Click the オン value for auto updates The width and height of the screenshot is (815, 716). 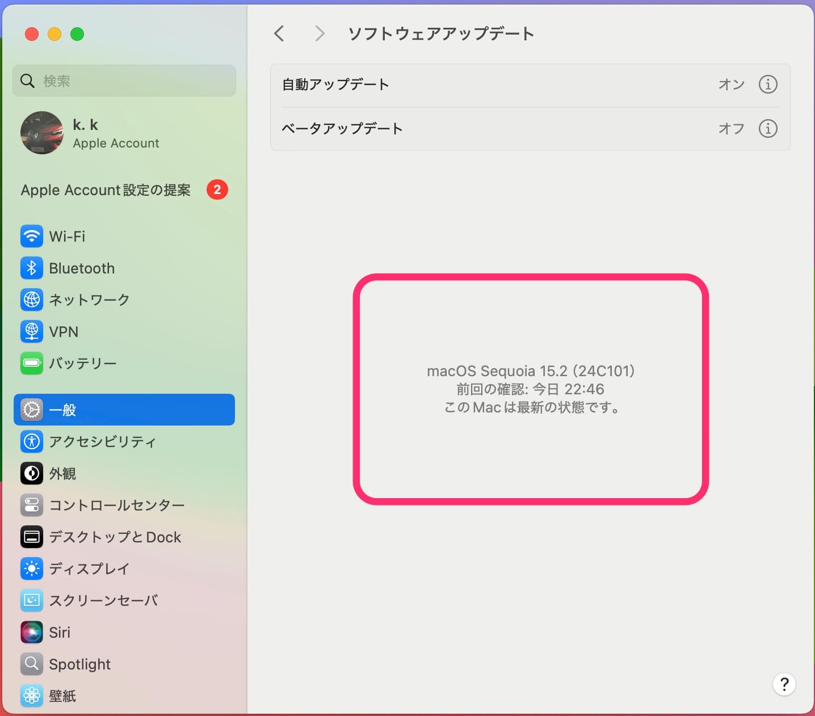pos(732,85)
